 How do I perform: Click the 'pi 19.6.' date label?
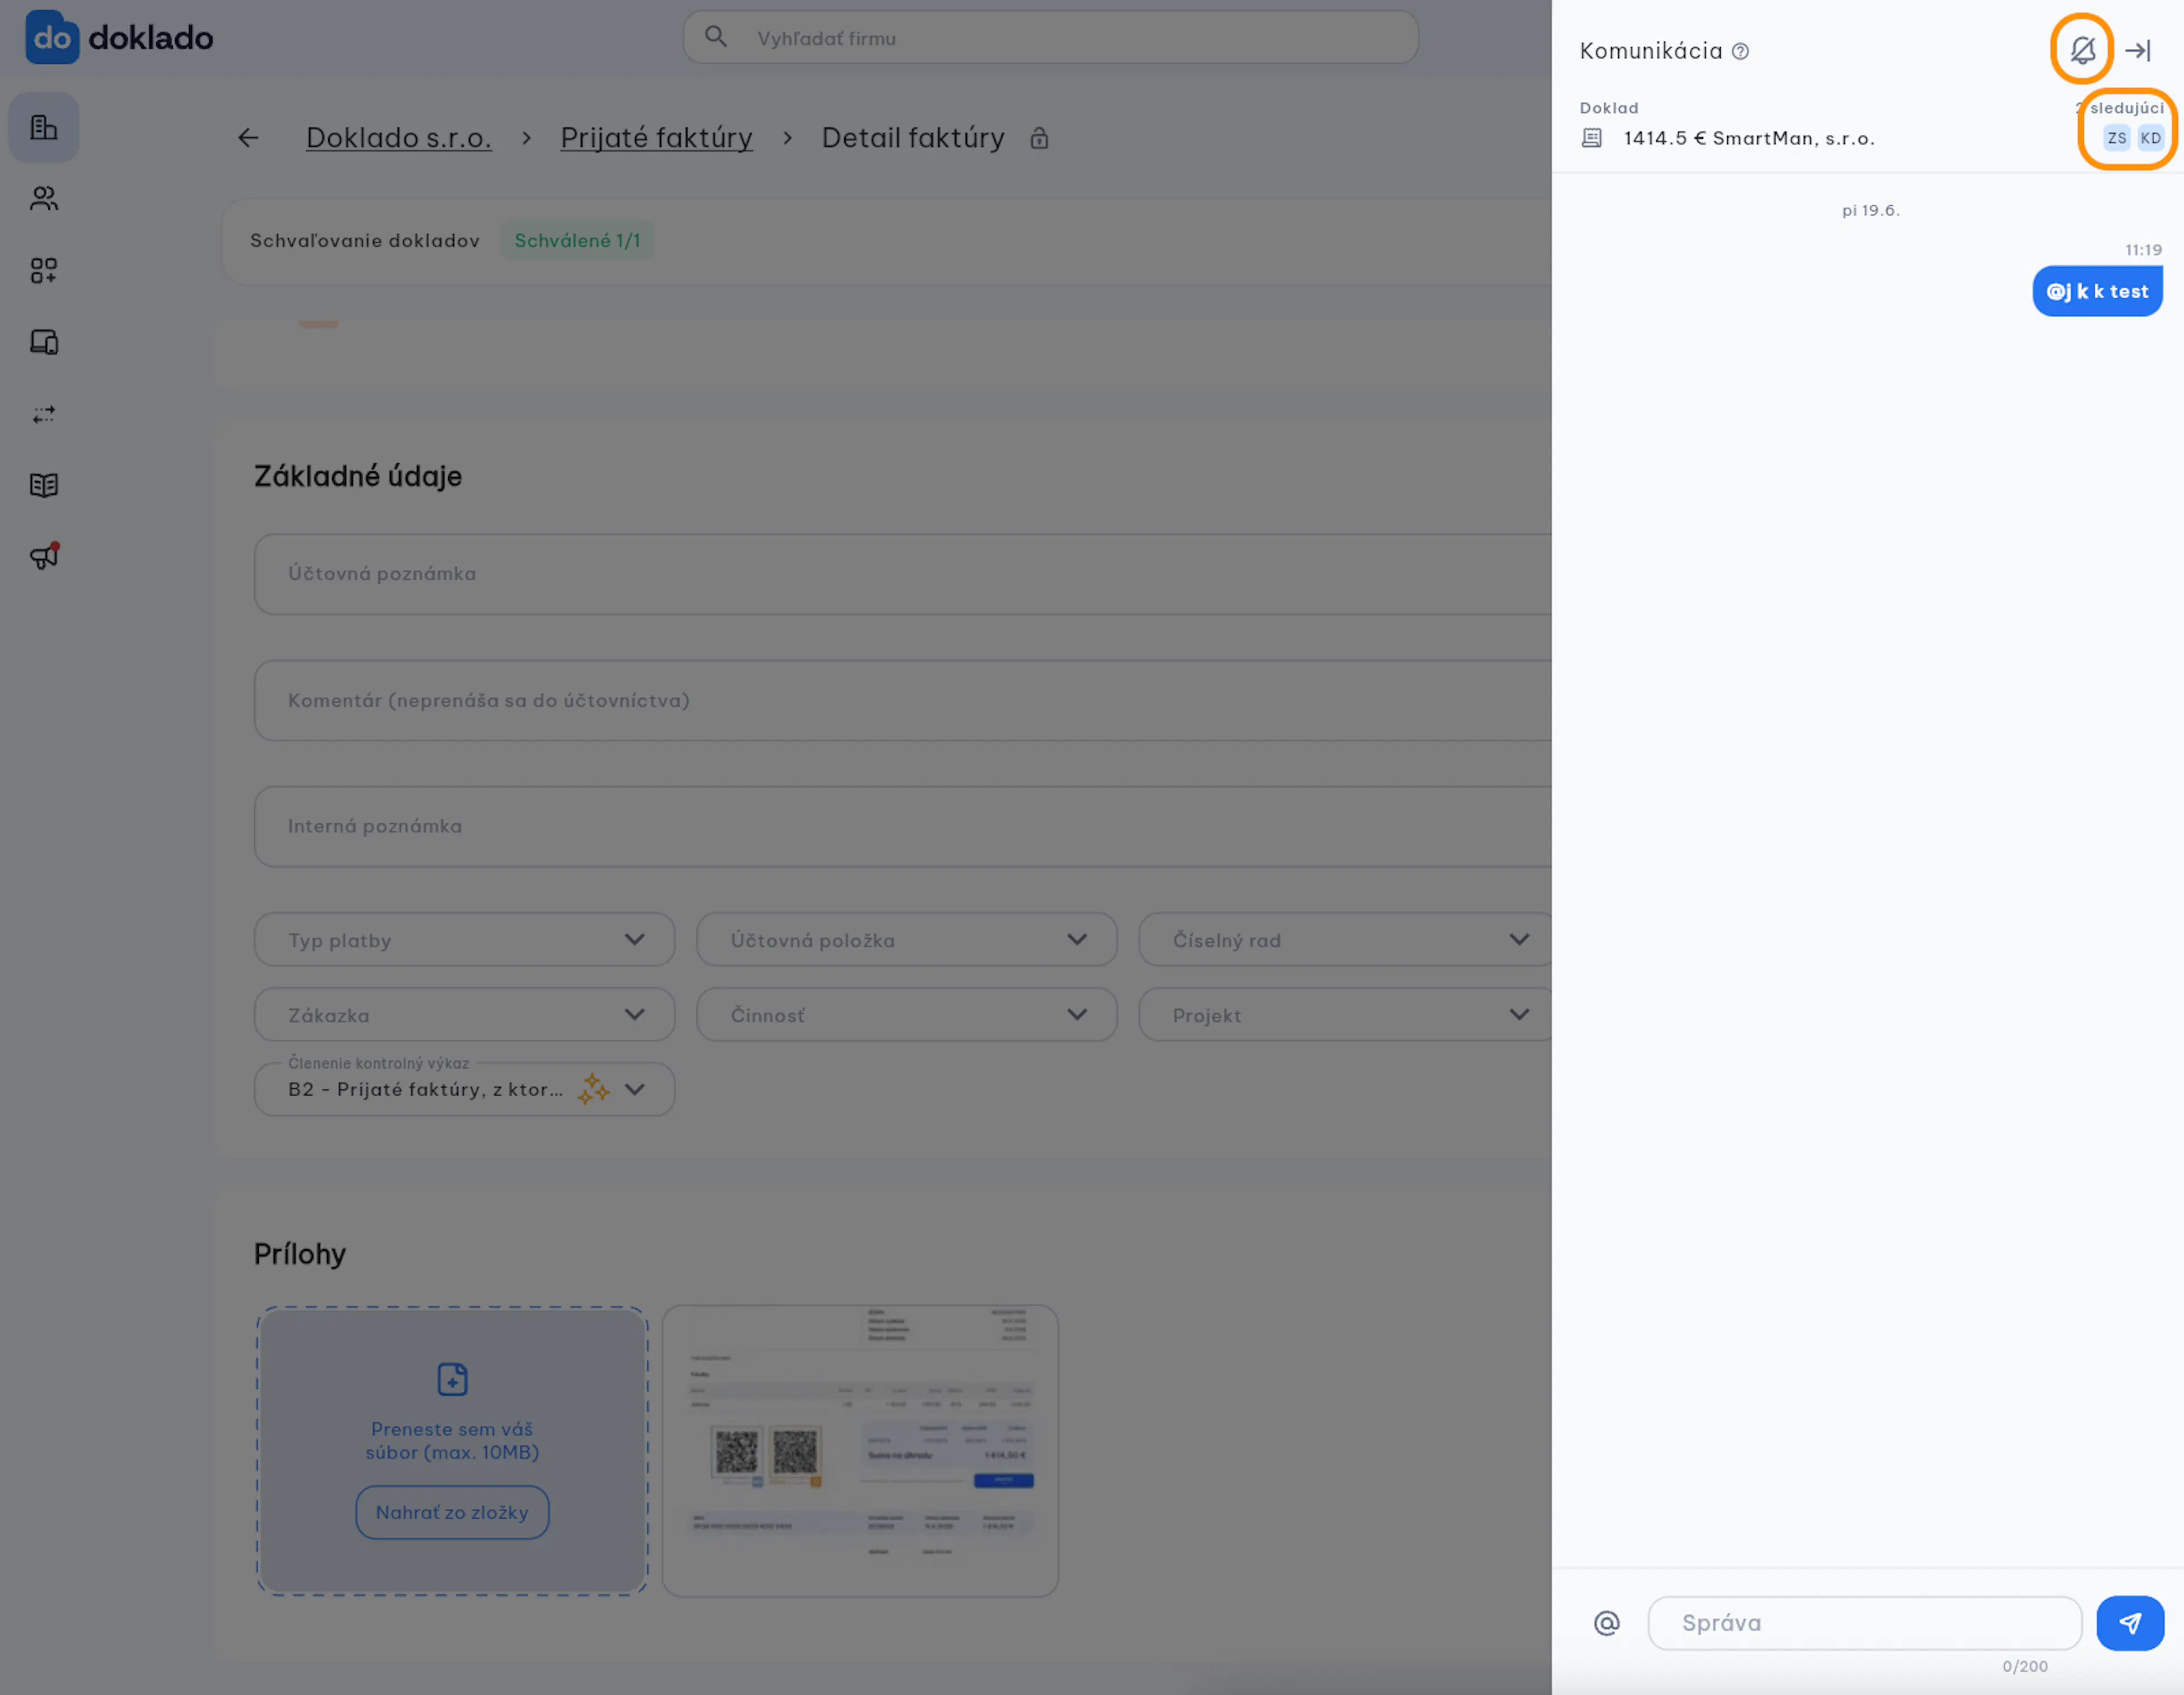coord(1871,210)
